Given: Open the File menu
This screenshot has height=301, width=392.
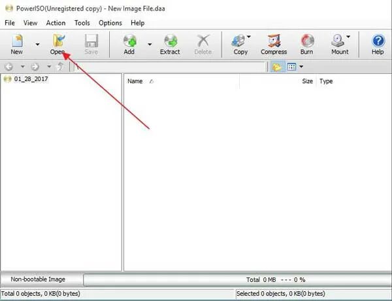Looking at the screenshot, I should click(10, 23).
